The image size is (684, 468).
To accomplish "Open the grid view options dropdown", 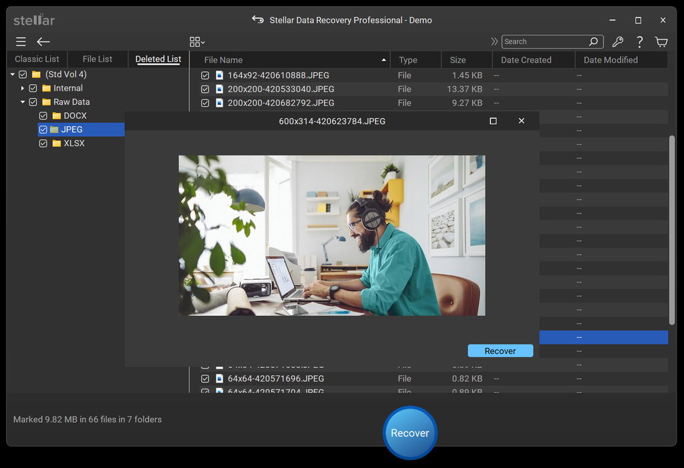I will 197,42.
